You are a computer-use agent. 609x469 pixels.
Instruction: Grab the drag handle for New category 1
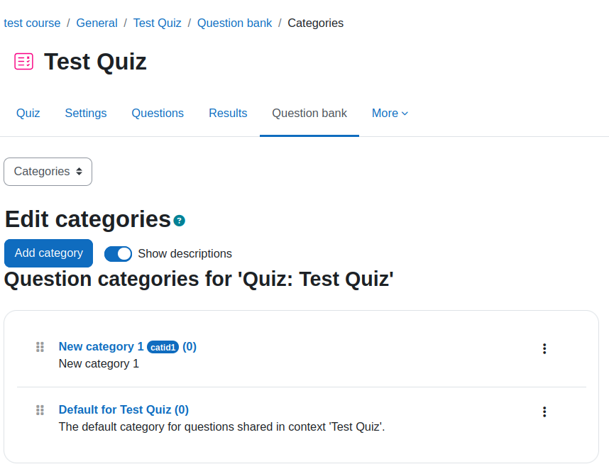[40, 347]
